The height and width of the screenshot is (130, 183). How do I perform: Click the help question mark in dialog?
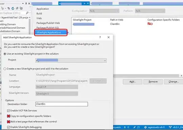[x=100, y=37]
